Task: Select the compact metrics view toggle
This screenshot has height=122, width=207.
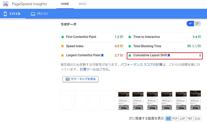Action: 190,24
